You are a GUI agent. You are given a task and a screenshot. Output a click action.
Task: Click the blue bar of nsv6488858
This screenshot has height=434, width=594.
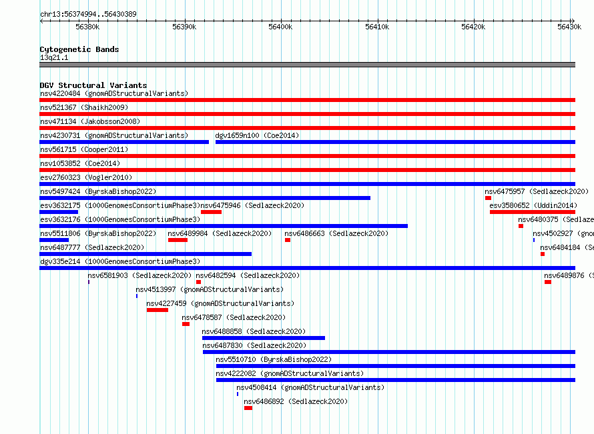coord(264,338)
